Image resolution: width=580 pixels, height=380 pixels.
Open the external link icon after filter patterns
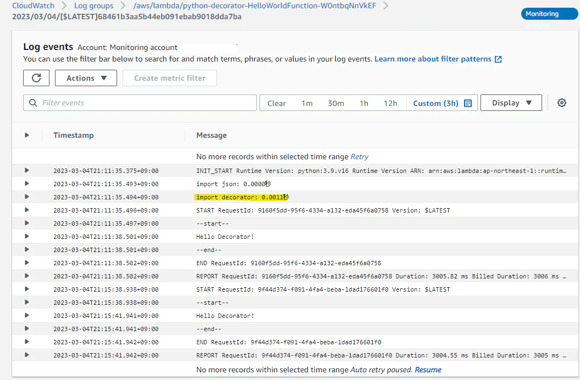coord(498,59)
